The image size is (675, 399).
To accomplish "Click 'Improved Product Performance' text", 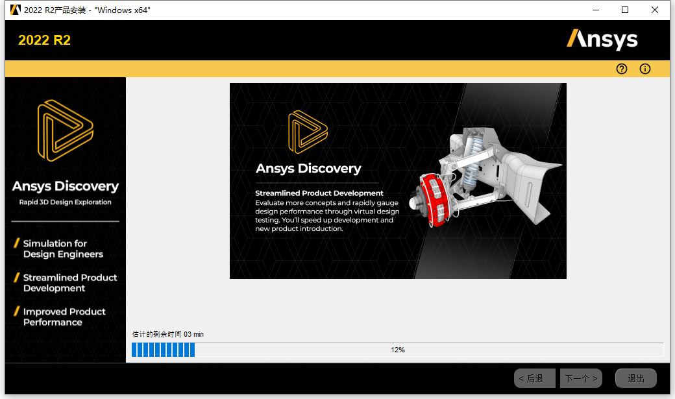I will coord(64,317).
